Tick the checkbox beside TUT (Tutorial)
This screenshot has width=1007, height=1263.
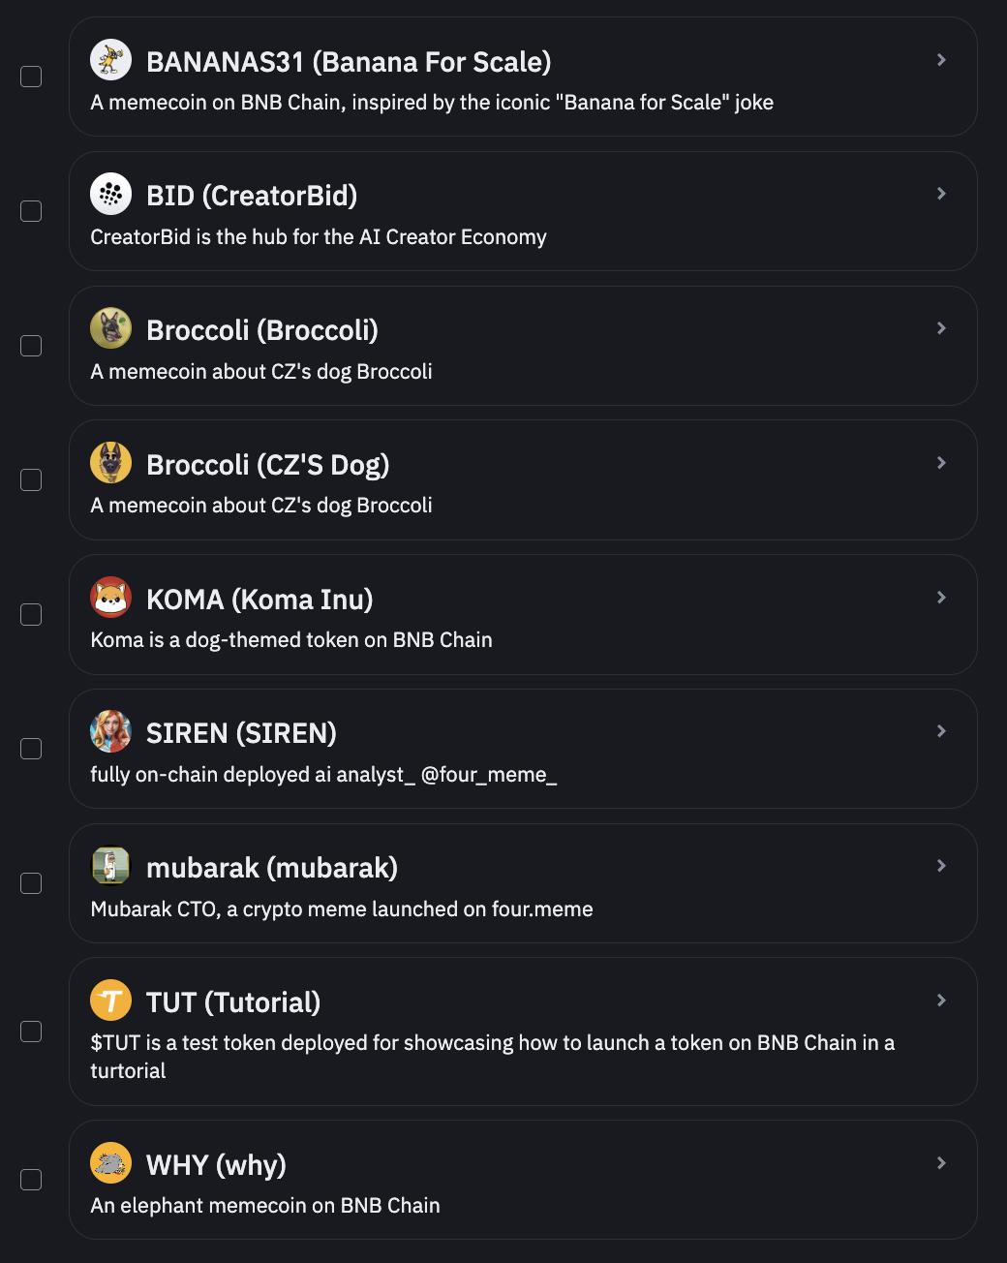(31, 1031)
